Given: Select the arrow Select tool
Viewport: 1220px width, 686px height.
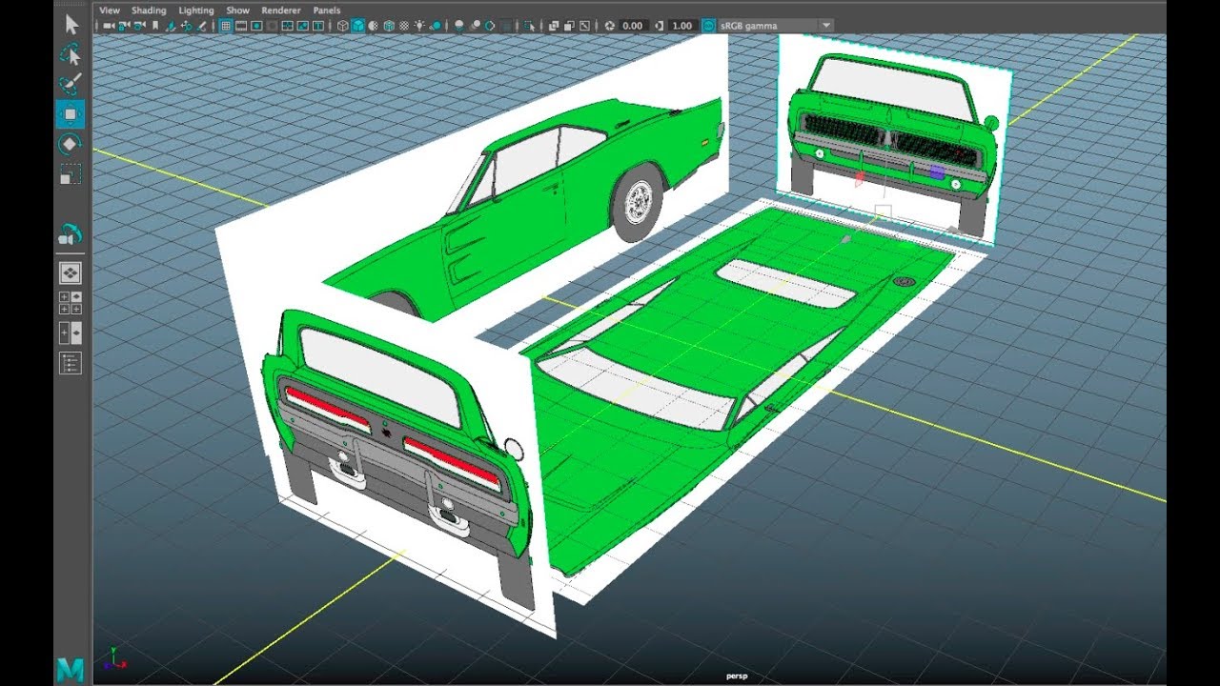Looking at the screenshot, I should pos(71,25).
